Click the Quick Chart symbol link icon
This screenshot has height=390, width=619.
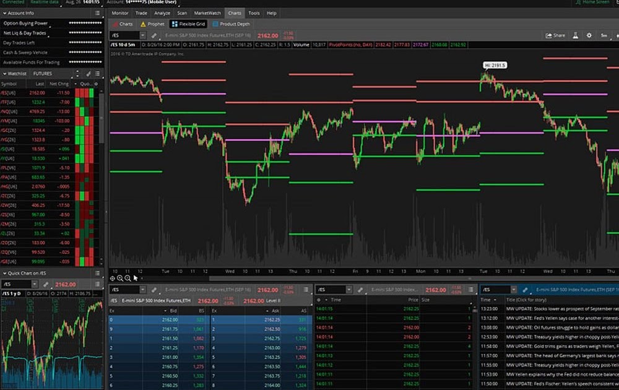[x=46, y=284]
